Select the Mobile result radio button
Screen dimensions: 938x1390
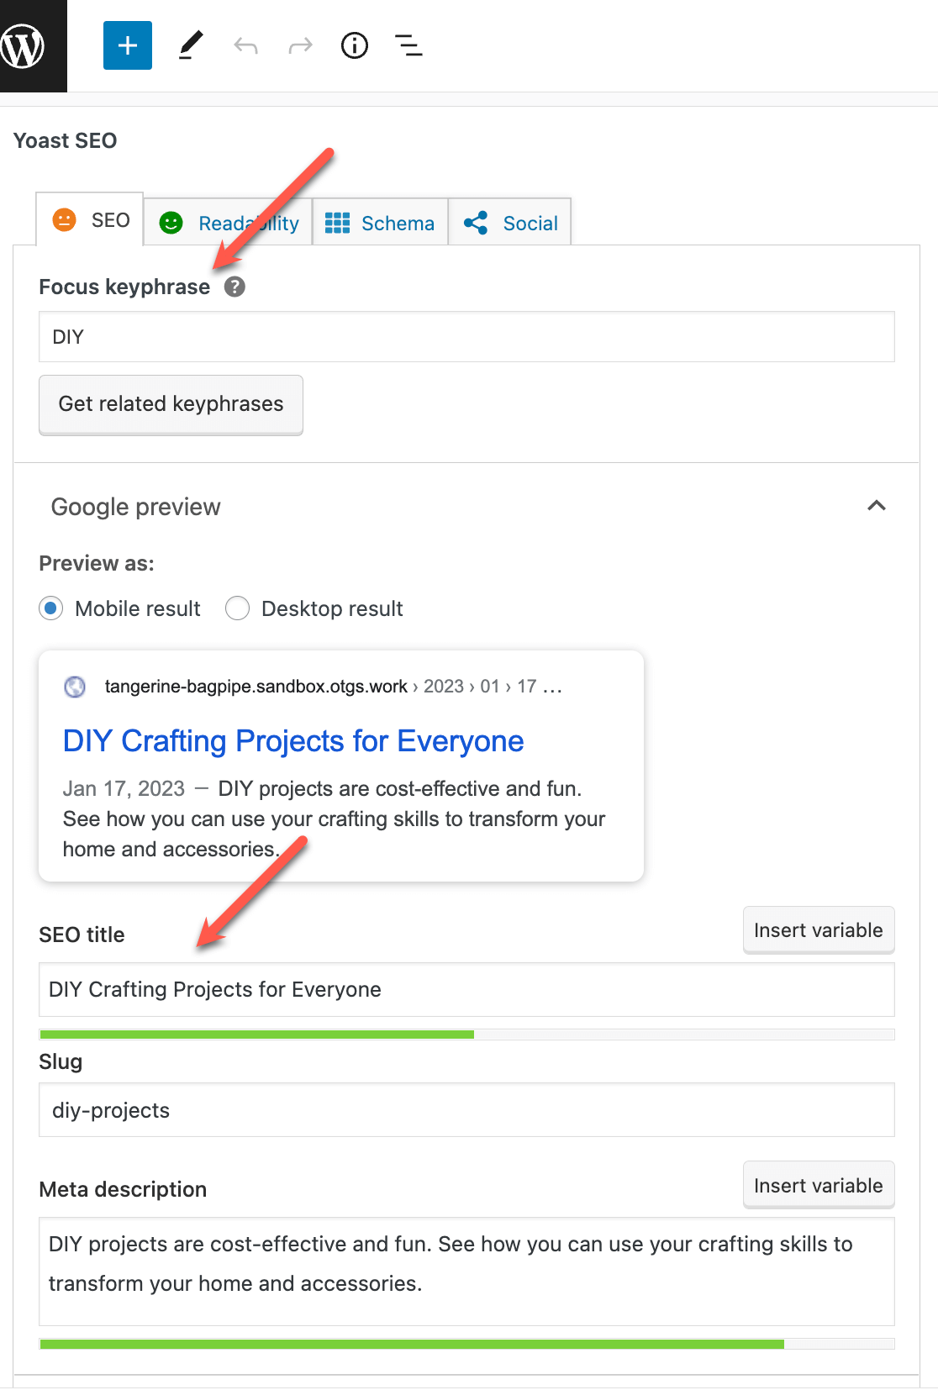tap(51, 608)
